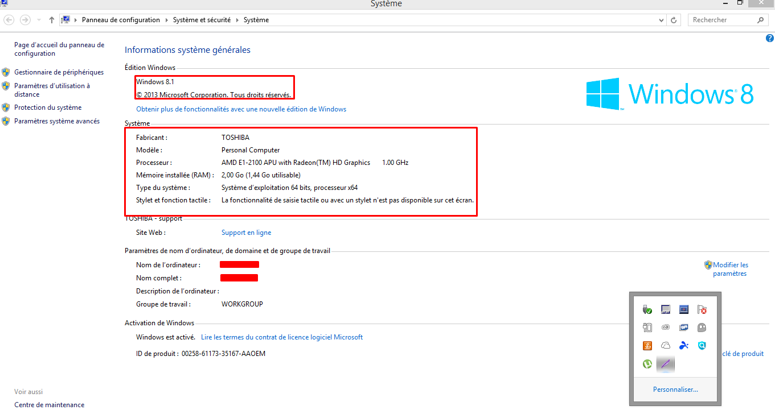Select the TOSHIBA manufacturer value
This screenshot has width=775, height=410.
coord(235,138)
